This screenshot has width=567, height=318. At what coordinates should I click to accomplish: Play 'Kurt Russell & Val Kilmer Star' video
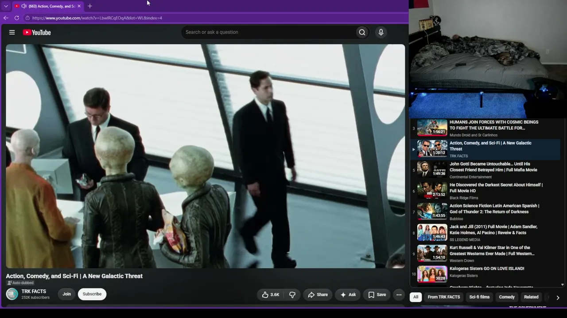tap(492, 251)
